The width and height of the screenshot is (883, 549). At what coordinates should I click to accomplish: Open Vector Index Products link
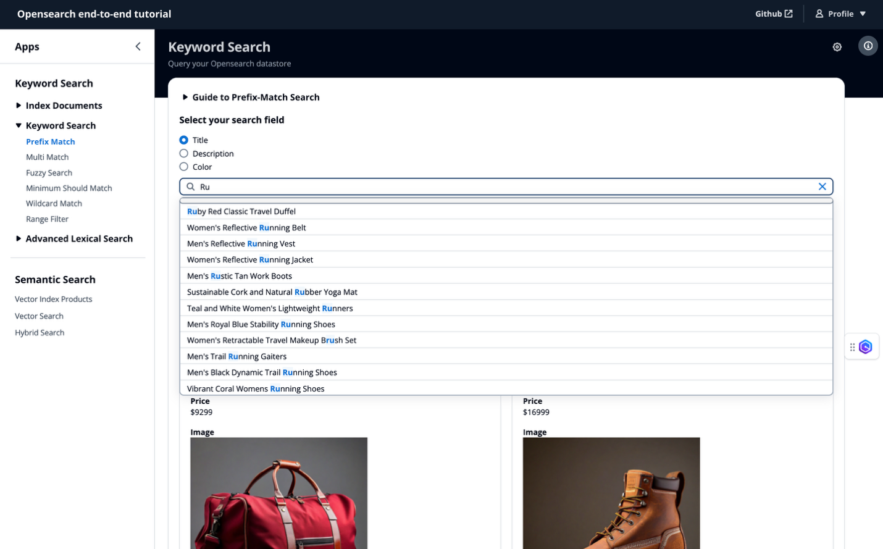coord(54,299)
